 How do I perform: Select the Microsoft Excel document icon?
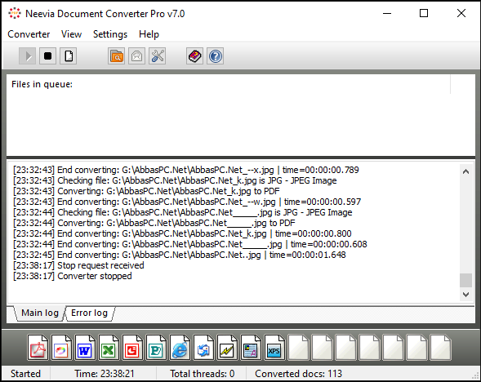coord(109,348)
